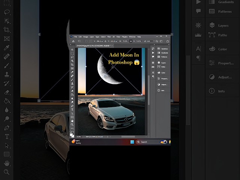Open the tool preset picker beside Home

pyautogui.click(x=79, y=41)
